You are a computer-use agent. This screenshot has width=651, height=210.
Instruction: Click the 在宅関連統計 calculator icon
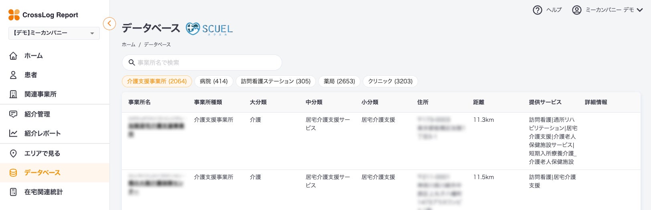tap(13, 192)
